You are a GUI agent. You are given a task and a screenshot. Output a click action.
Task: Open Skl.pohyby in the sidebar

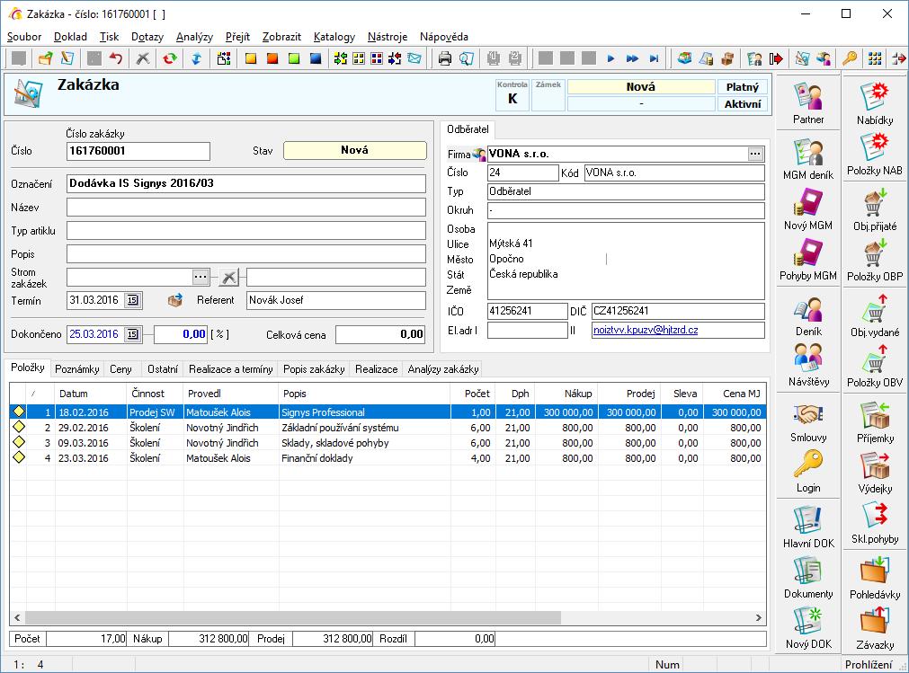click(875, 522)
